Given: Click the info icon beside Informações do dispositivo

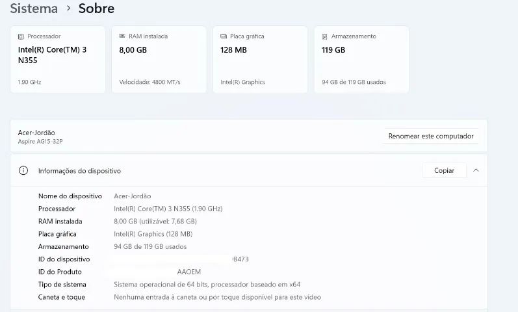Looking at the screenshot, I should click(x=23, y=170).
